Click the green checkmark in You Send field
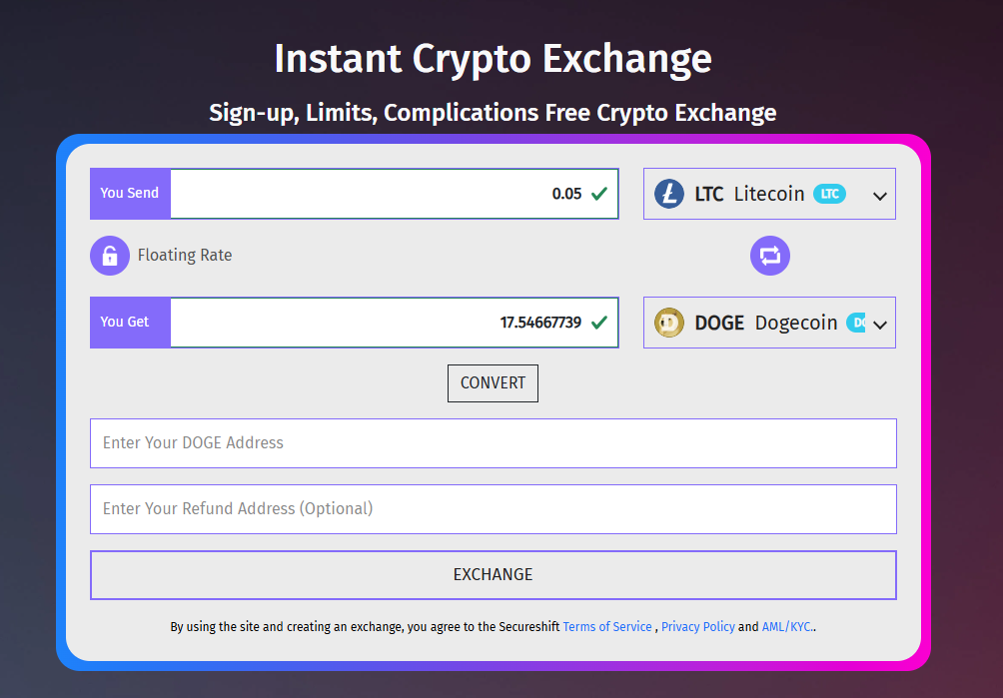The image size is (1003, 698). click(x=599, y=194)
